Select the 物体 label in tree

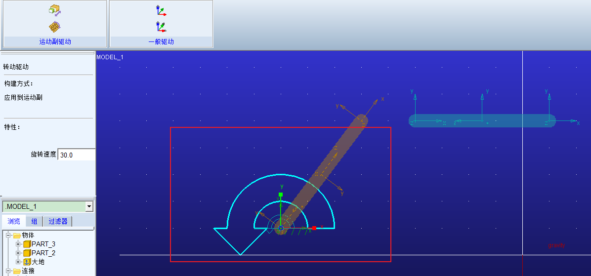[28, 236]
